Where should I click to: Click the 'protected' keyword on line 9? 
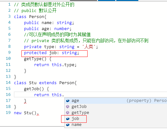(35, 53)
